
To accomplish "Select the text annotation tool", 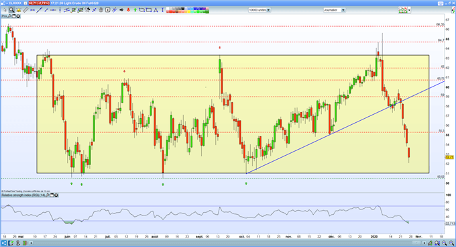I will (x=107, y=10).
